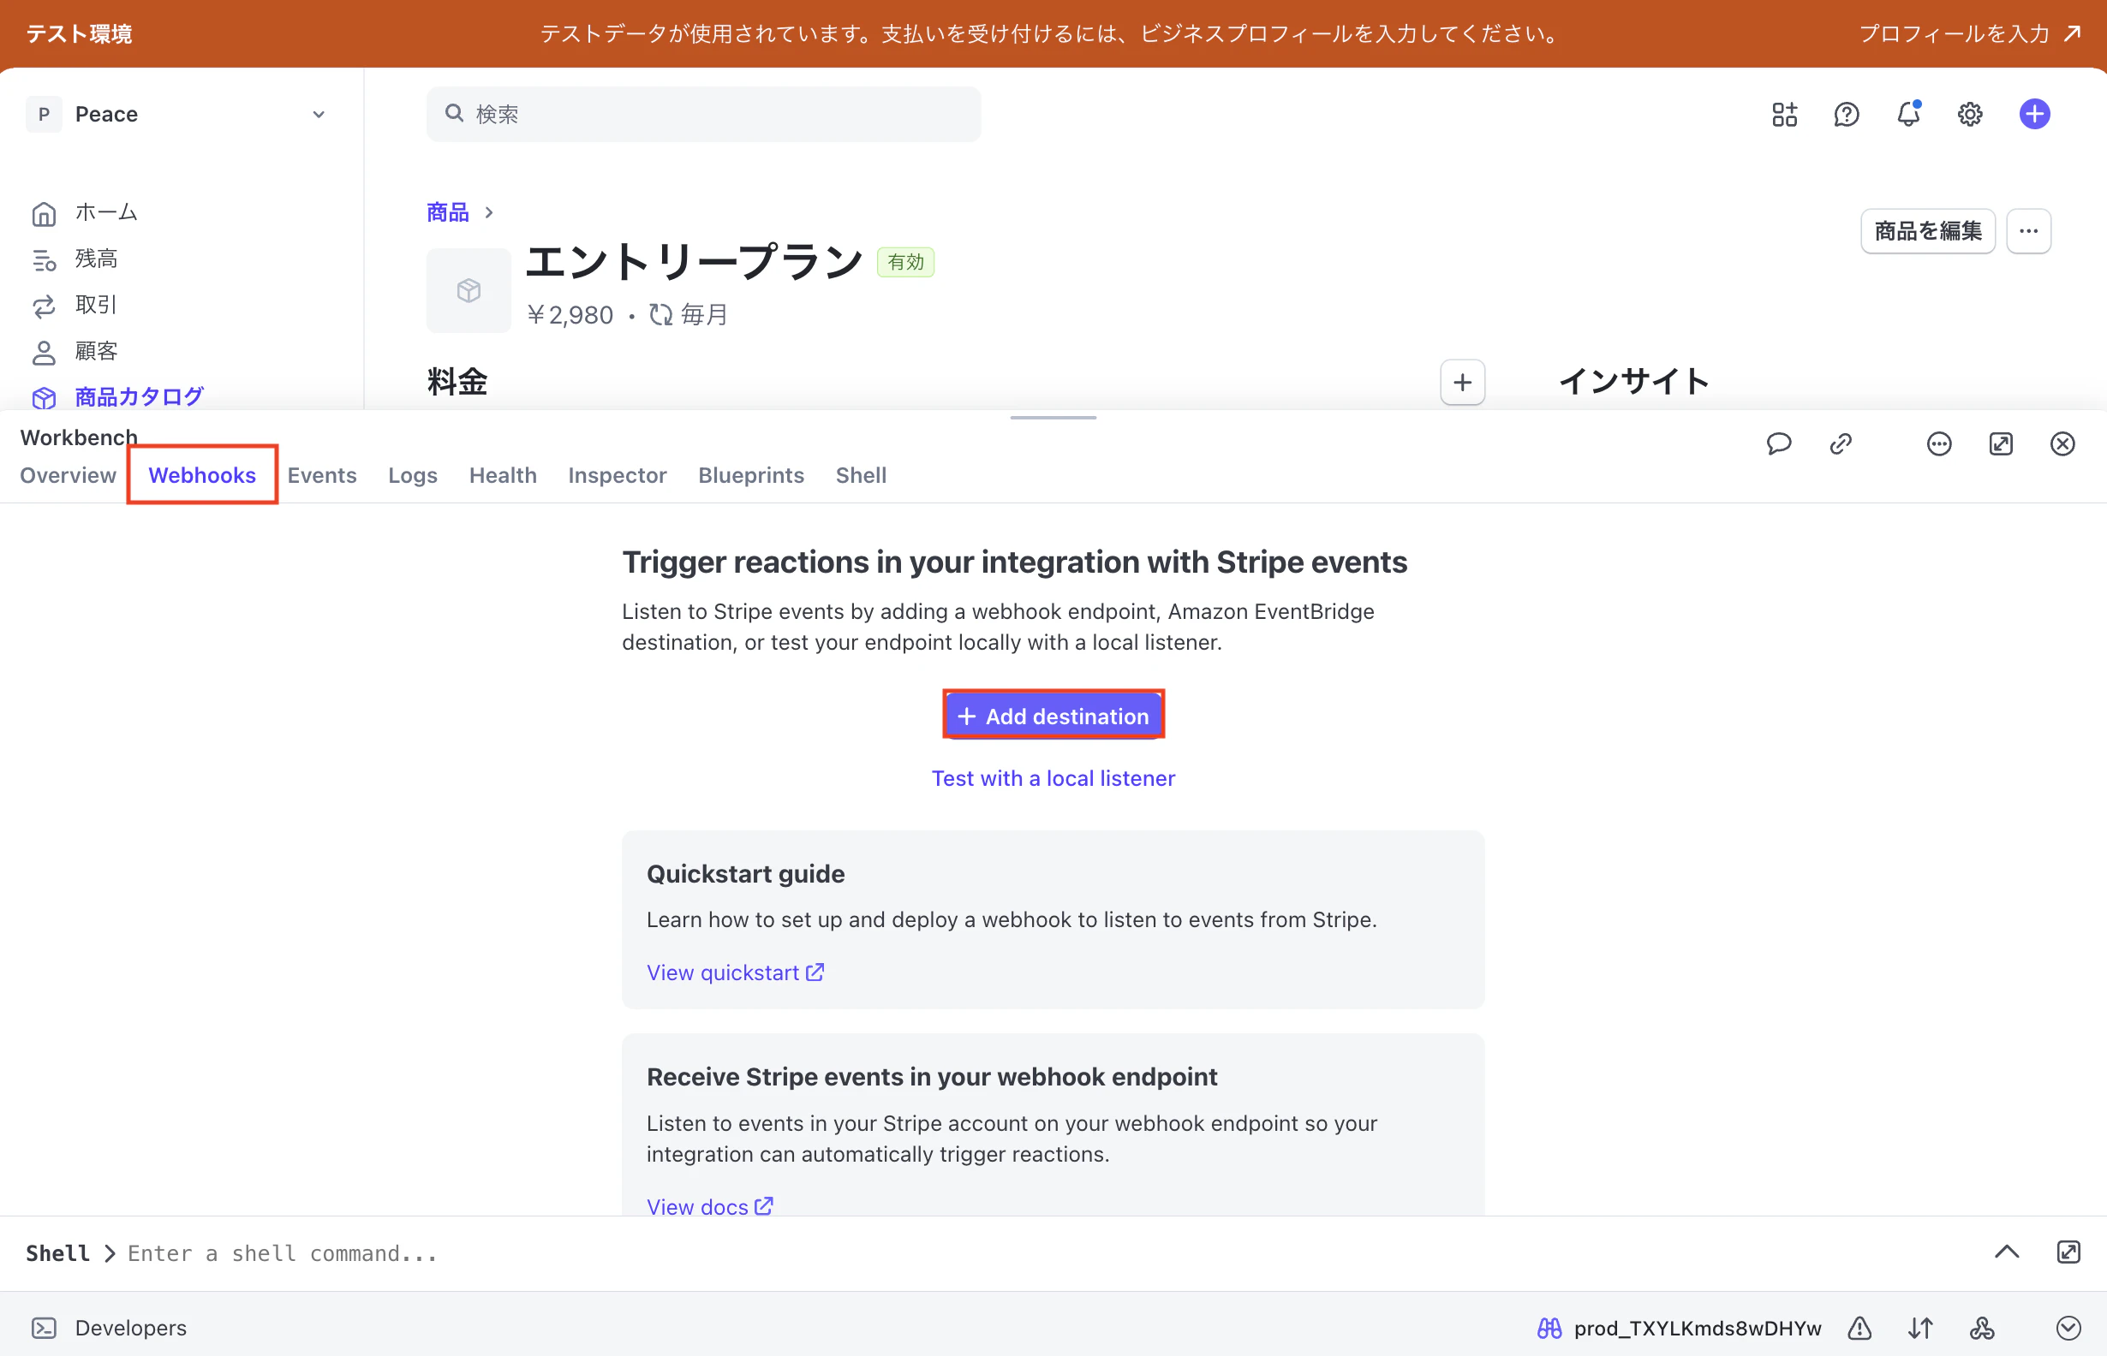
Task: Open View docs link
Action: pyautogui.click(x=709, y=1206)
